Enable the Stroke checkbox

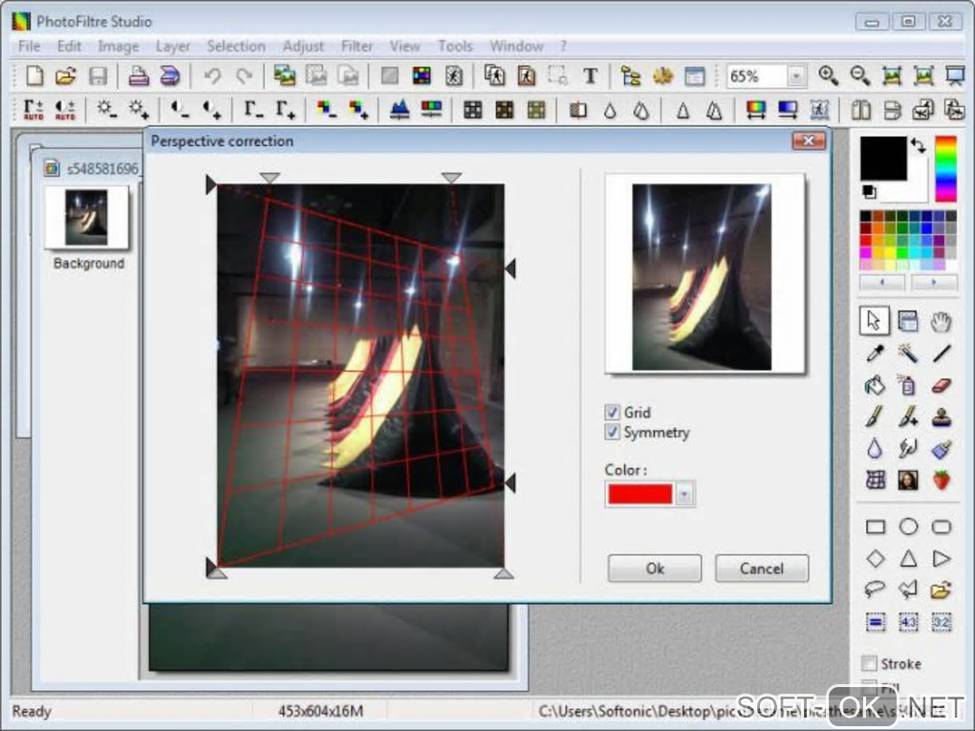coord(869,663)
